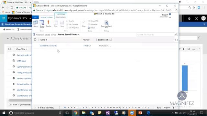This screenshot has height=116, width=207.
Task: Sort by the Case Title column
Action: (22, 49)
